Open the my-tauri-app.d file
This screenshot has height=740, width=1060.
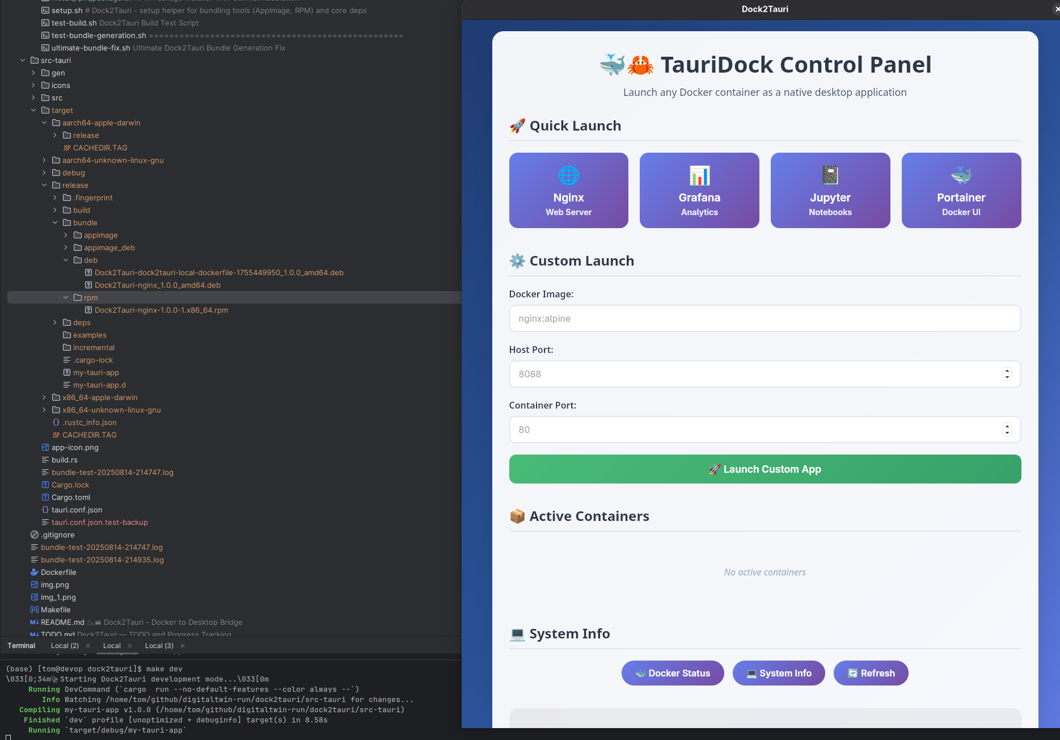(x=99, y=385)
